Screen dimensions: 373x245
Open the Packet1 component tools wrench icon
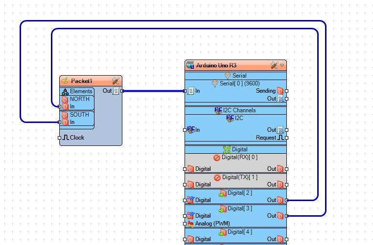click(116, 81)
